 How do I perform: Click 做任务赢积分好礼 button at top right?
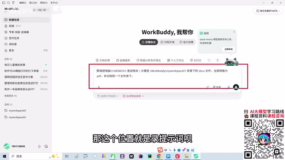268,11
